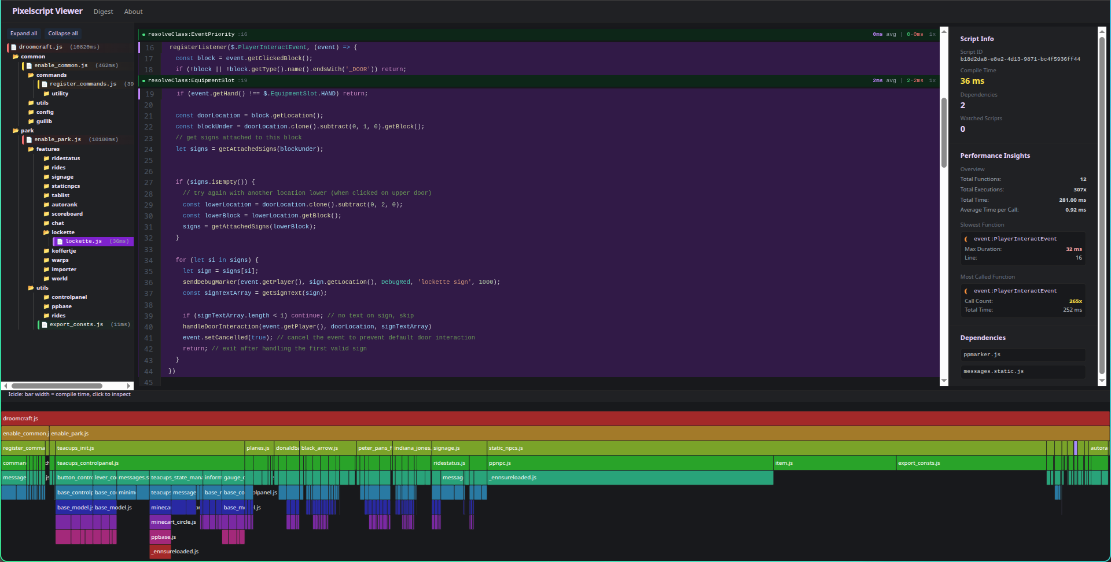The height and width of the screenshot is (562, 1111).
Task: Click the "Collapse all" button
Action: tap(62, 33)
